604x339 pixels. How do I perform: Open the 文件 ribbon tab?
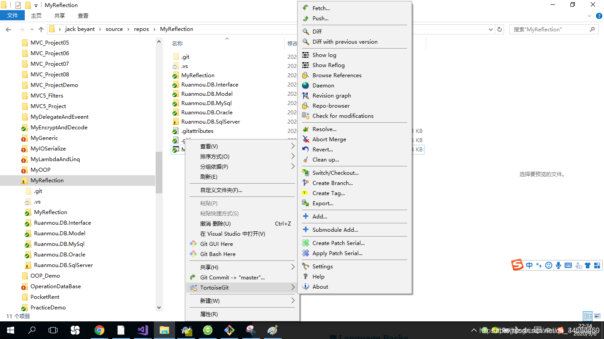[x=13, y=15]
